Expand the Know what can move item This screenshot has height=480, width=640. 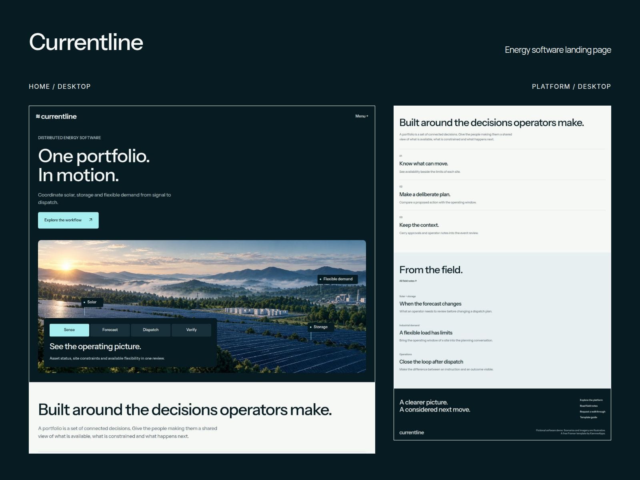502,164
